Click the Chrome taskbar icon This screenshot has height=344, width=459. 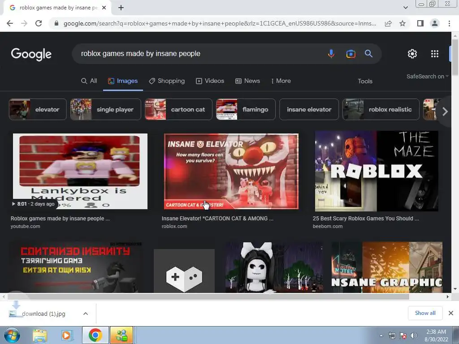[x=95, y=335]
